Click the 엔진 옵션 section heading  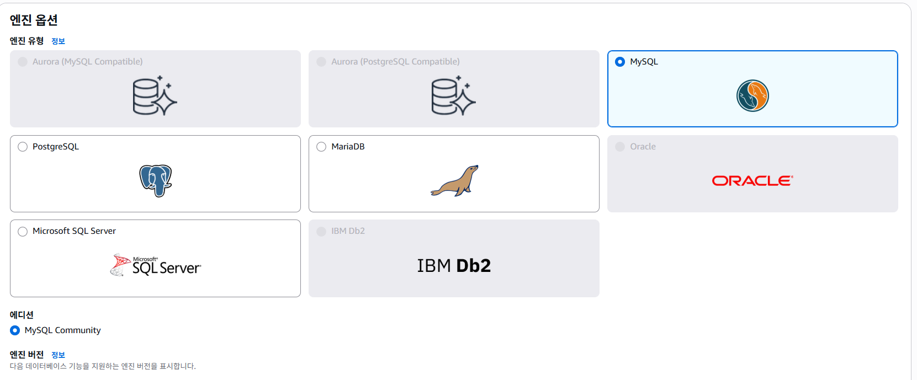[34, 20]
